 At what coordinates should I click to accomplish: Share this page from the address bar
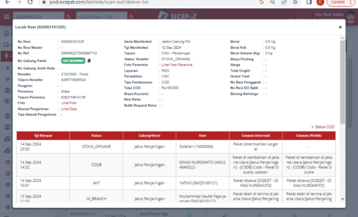(x=284, y=2)
